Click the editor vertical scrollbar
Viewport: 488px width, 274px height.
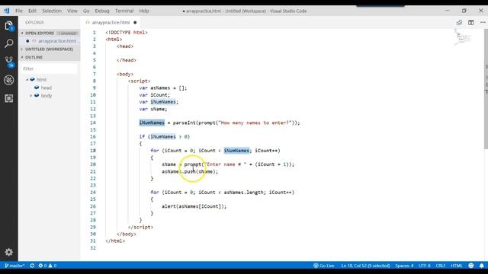(486, 88)
